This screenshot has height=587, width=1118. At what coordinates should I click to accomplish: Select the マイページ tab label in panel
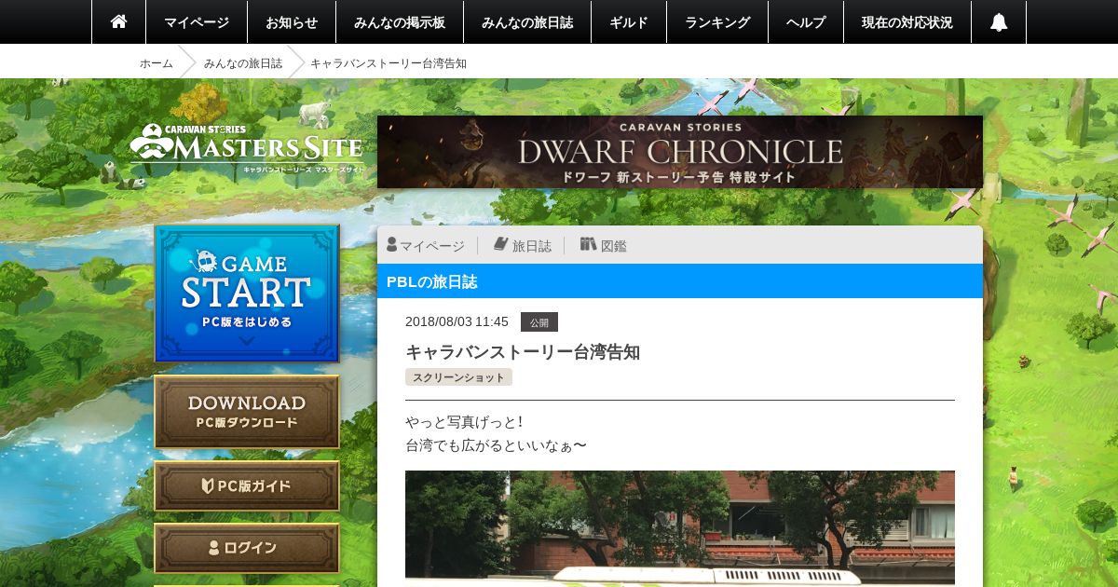pos(432,246)
